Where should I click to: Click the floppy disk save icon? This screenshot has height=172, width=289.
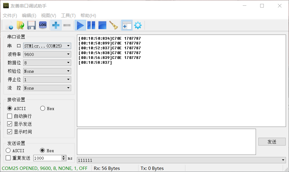coord(32,26)
